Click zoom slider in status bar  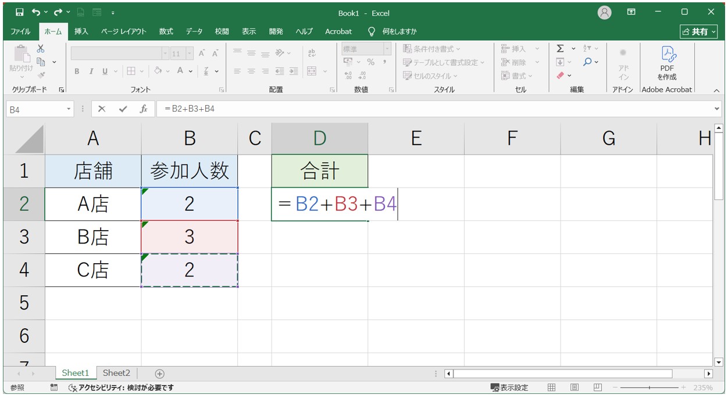click(649, 388)
